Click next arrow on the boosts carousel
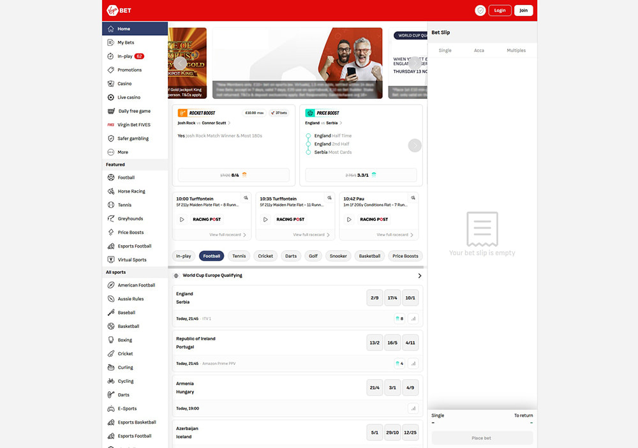This screenshot has height=448, width=638. [x=415, y=146]
